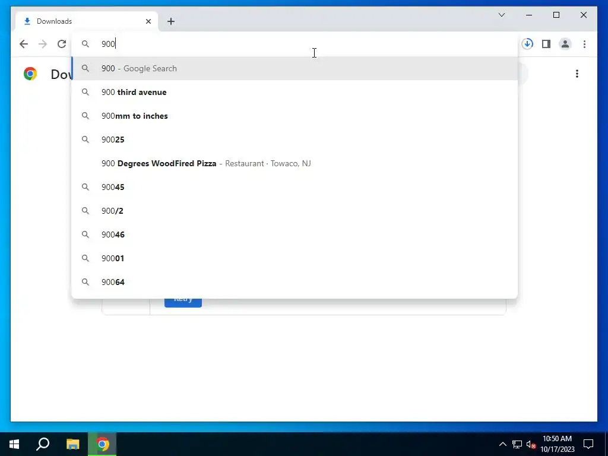Open the profile avatar menu
The width and height of the screenshot is (608, 456).
(565, 44)
